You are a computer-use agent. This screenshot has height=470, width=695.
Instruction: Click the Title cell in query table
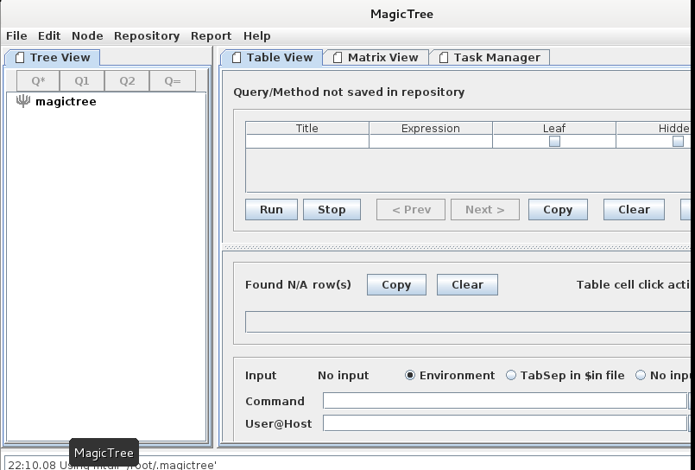(x=307, y=142)
